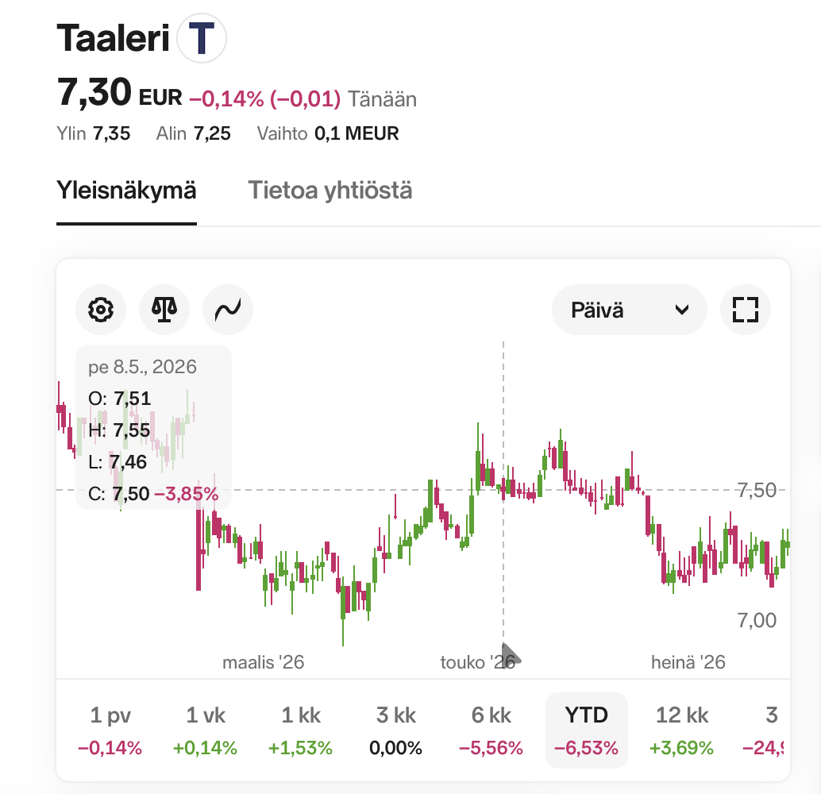Click the heinä '26 date axis label
Image resolution: width=821 pixels, height=794 pixels.
(x=688, y=662)
